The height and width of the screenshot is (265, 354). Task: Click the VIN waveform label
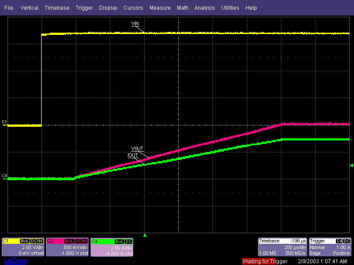(135, 23)
